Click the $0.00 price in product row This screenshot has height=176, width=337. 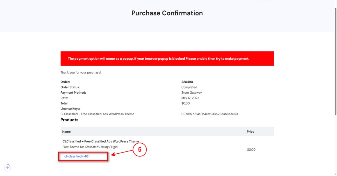pos(251,150)
